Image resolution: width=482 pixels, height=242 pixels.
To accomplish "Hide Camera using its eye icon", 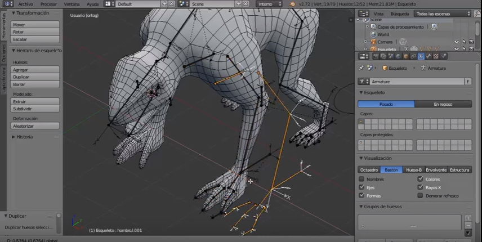I will point(457,42).
